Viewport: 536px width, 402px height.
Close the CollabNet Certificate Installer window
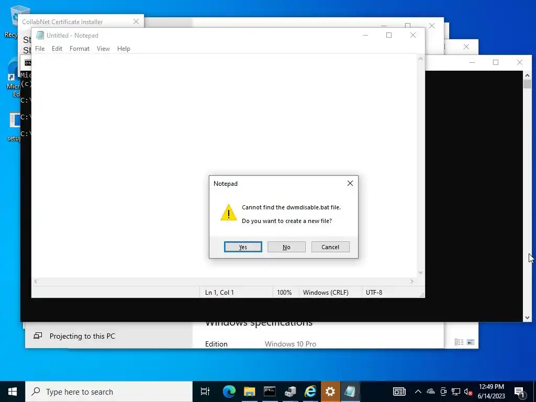136,21
